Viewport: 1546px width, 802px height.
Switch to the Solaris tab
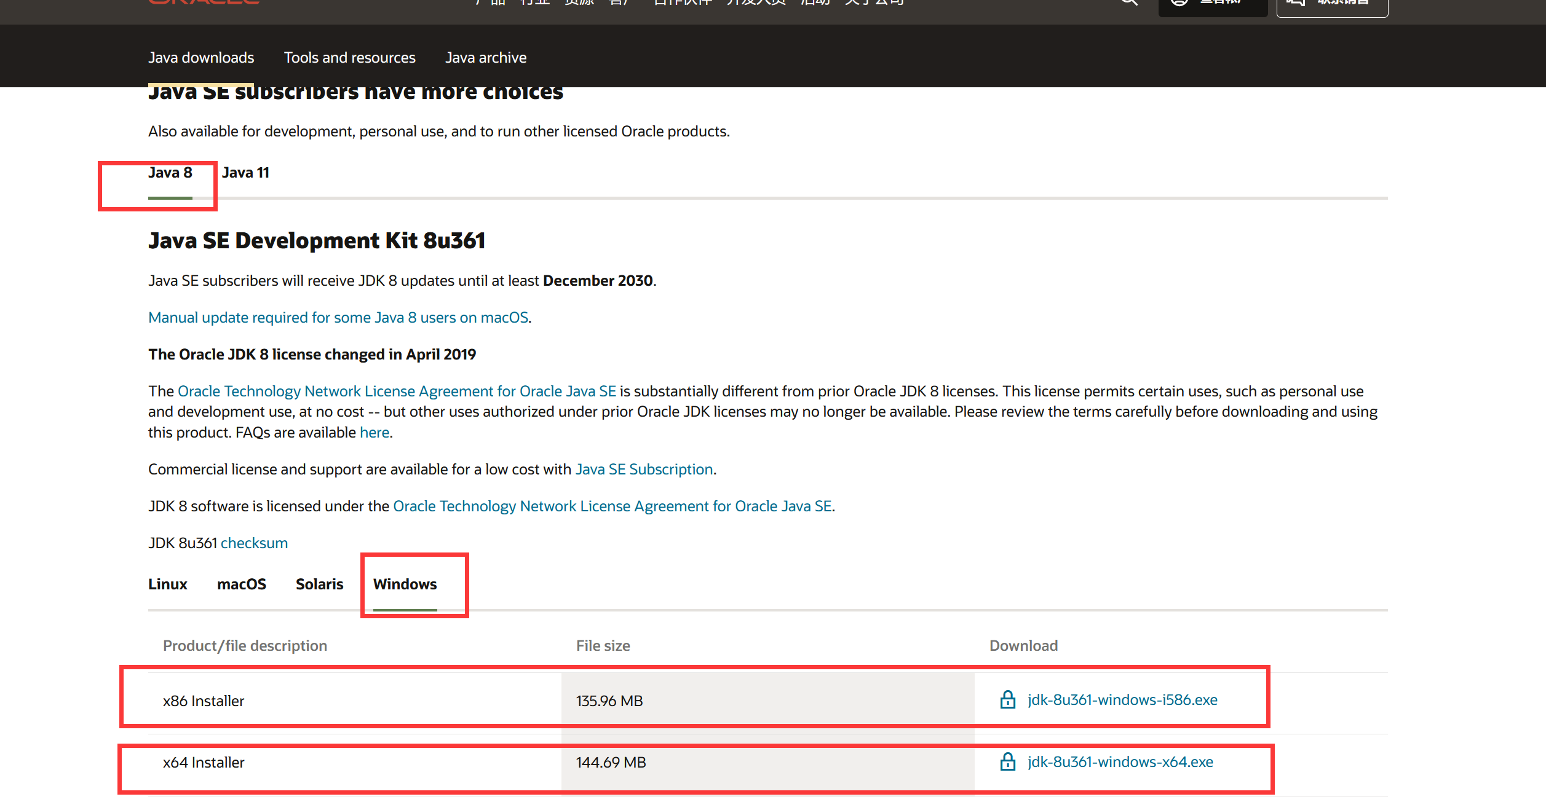pyautogui.click(x=319, y=584)
